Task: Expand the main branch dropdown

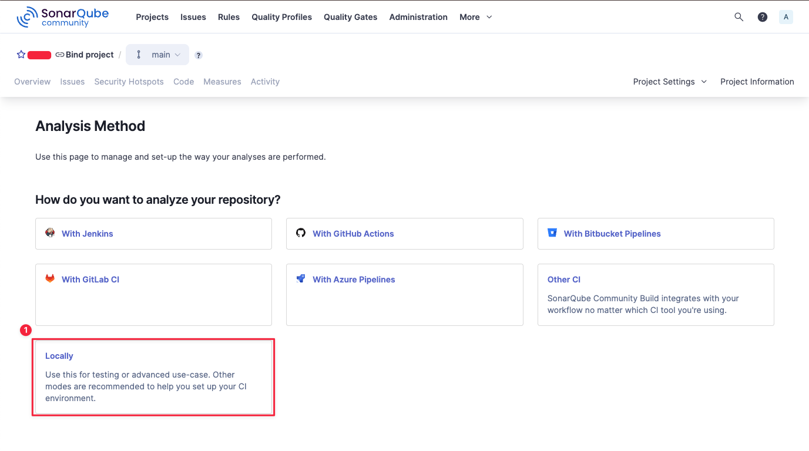Action: pos(157,55)
